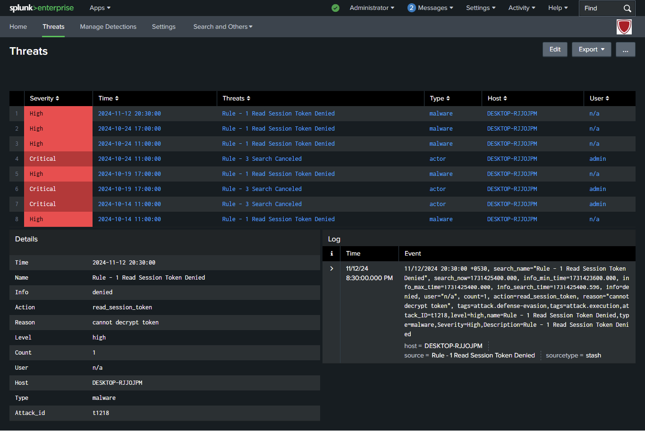Click threat name in row 3
Viewport: 645px width, 431px height.
point(279,144)
